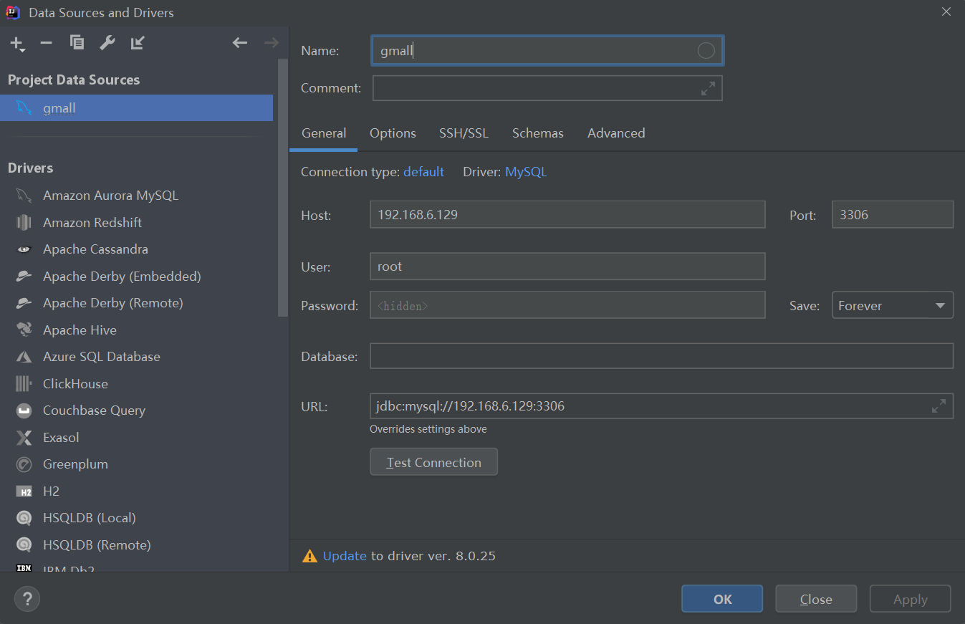
Task: Click the Make Global arrow icon
Action: (x=138, y=43)
